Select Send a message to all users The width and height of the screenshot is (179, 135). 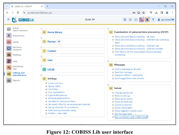pos(128,69)
